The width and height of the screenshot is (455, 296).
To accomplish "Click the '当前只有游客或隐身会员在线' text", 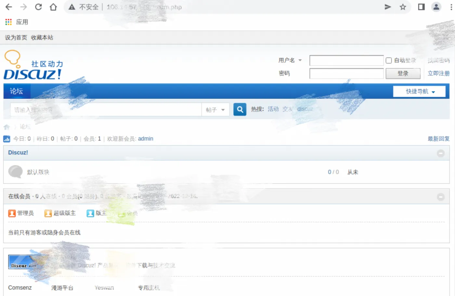I will click(44, 233).
